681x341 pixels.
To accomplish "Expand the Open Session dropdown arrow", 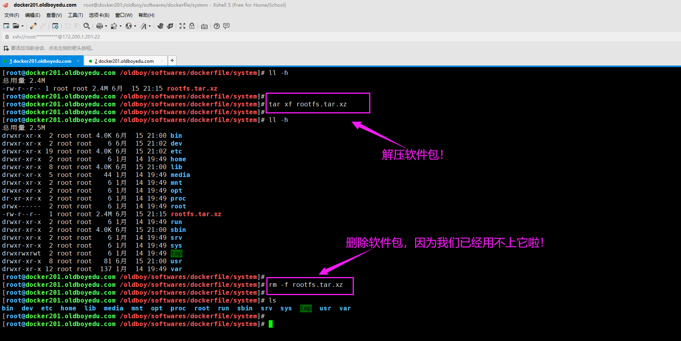I will tap(22, 26).
